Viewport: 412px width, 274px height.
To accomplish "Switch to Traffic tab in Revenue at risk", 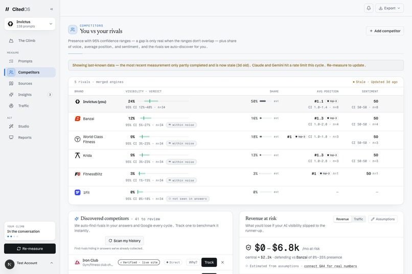I will click(358, 219).
